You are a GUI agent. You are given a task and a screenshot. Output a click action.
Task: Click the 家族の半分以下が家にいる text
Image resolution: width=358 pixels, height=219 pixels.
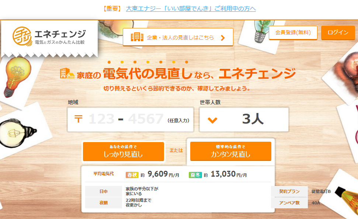[x=142, y=191]
